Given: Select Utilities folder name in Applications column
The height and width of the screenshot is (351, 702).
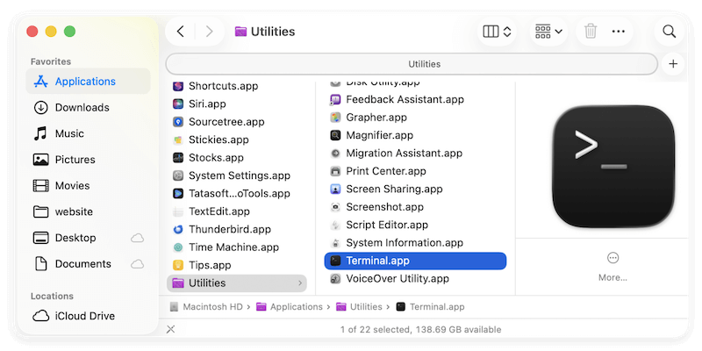Looking at the screenshot, I should pyautogui.click(x=207, y=283).
